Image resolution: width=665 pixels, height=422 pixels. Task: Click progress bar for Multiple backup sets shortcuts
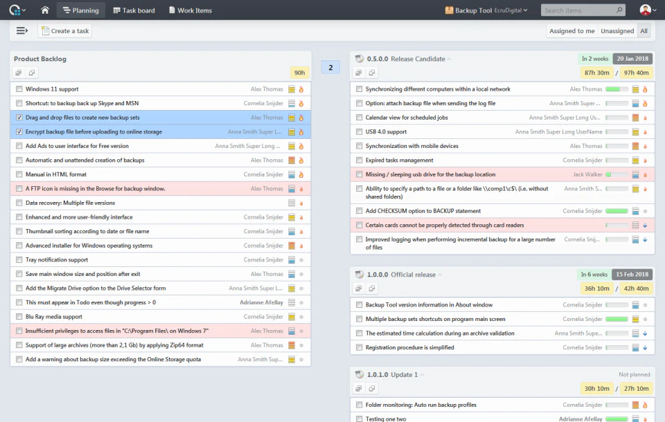point(617,319)
